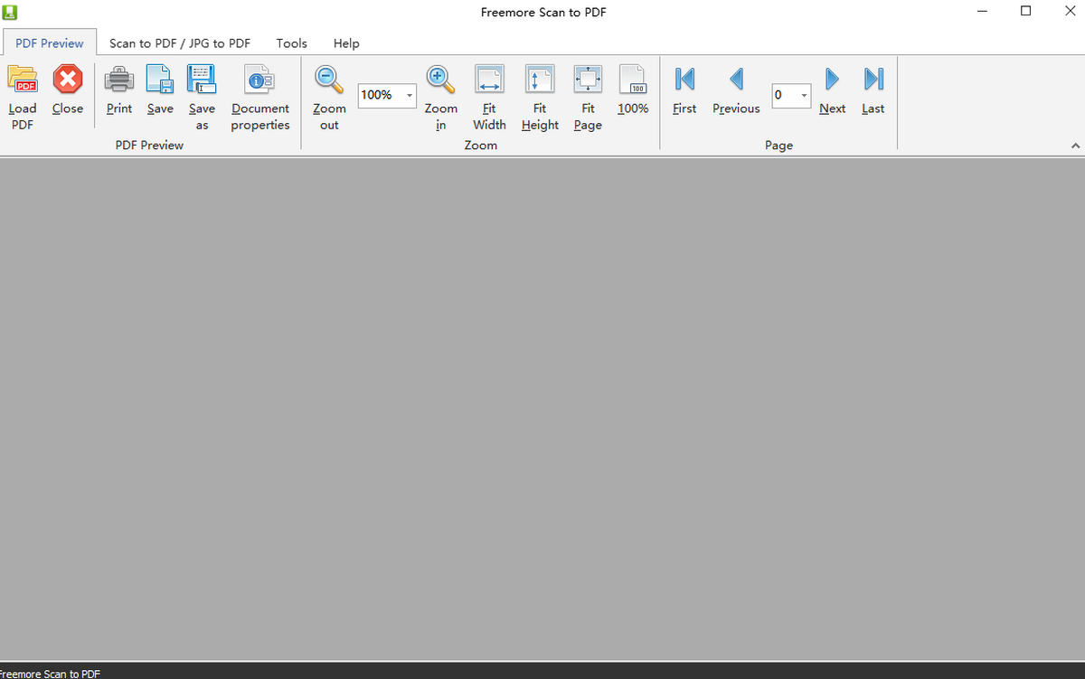Jump to Last page
This screenshot has height=679, width=1085.
click(x=873, y=90)
